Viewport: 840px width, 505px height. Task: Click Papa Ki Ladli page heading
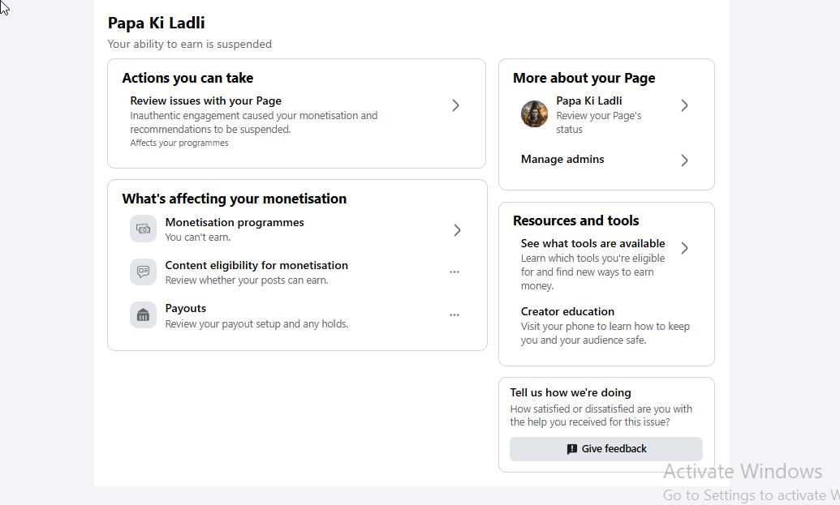156,23
